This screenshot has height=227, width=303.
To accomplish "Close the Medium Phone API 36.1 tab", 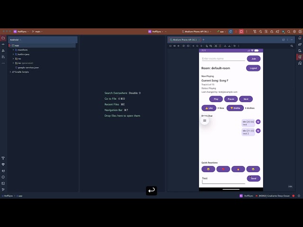I will point(199,40).
